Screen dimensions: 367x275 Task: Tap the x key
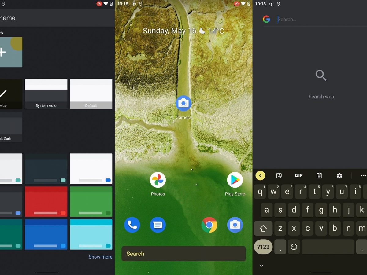point(294,228)
